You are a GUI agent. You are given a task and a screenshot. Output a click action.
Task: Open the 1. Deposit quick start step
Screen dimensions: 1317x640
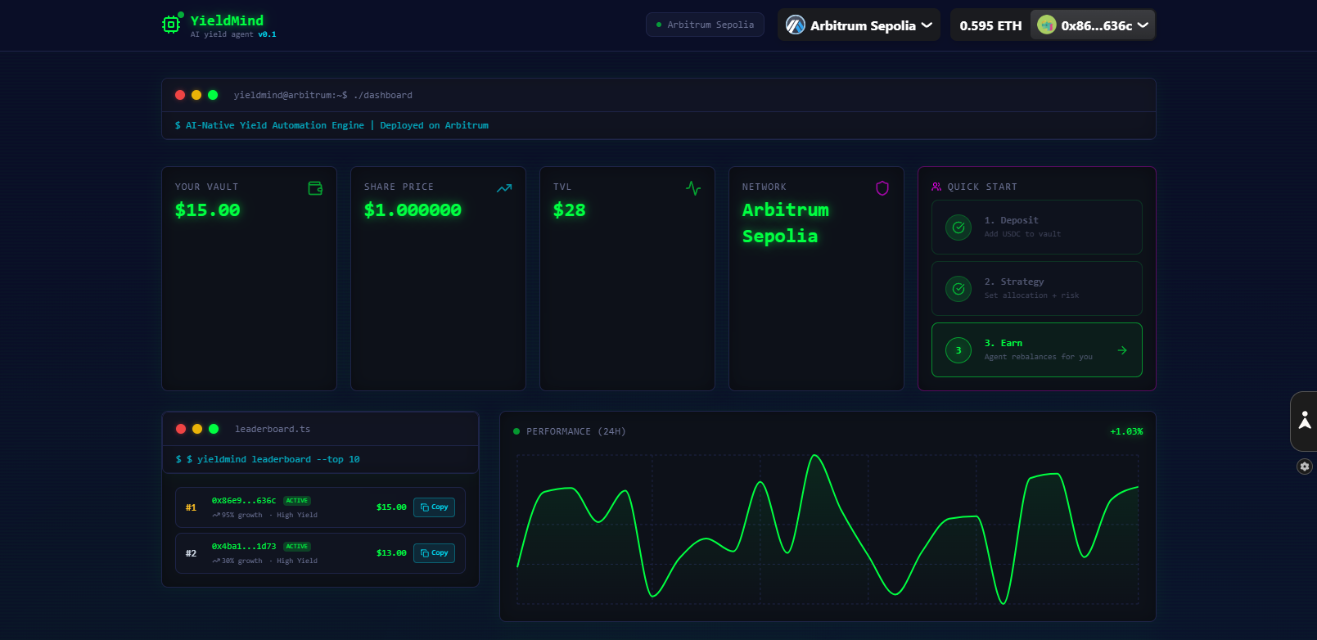1037,228
